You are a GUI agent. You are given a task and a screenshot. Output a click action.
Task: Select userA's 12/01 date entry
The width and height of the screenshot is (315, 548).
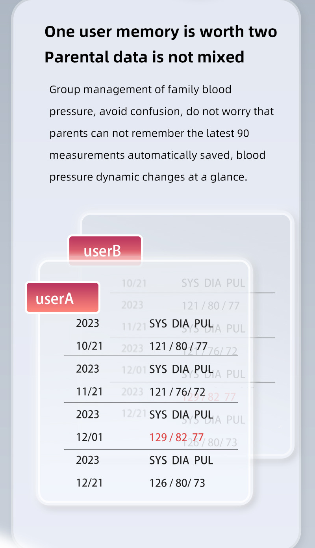pos(89,437)
